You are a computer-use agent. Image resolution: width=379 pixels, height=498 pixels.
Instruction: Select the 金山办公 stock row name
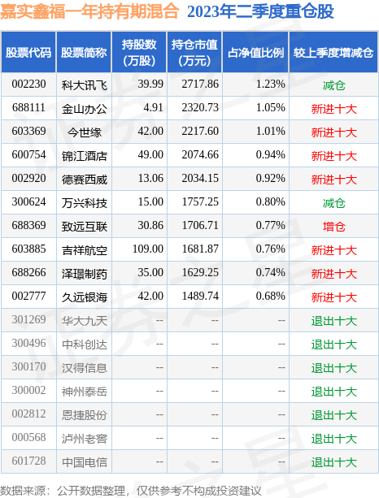point(85,109)
